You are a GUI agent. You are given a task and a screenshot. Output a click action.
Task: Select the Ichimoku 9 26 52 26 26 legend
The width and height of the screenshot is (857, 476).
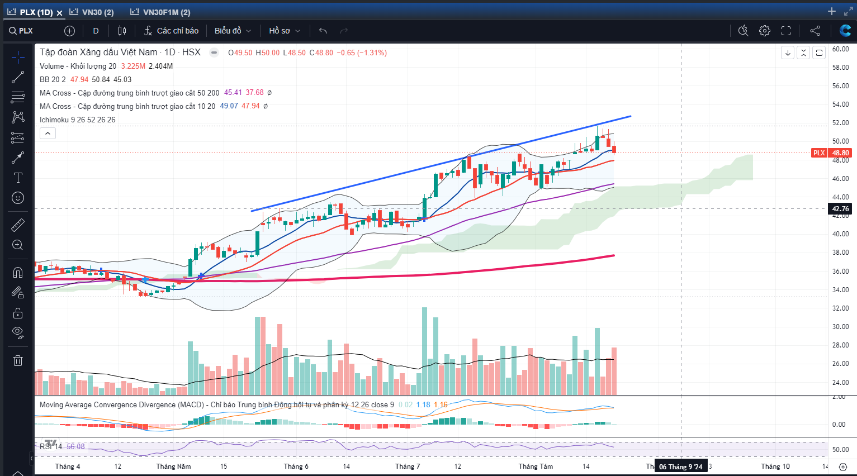coord(77,120)
